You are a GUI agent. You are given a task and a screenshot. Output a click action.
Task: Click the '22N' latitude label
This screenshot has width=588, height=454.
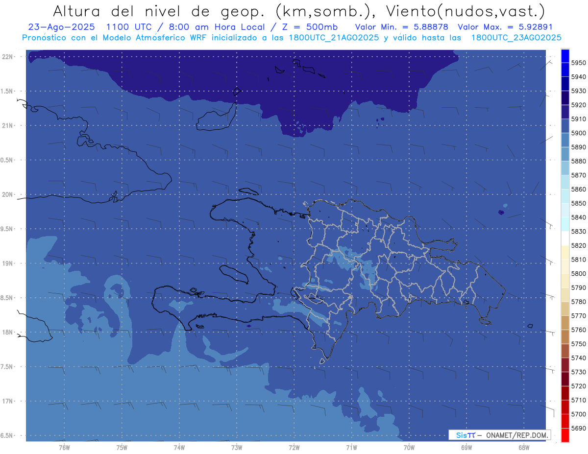[8, 57]
